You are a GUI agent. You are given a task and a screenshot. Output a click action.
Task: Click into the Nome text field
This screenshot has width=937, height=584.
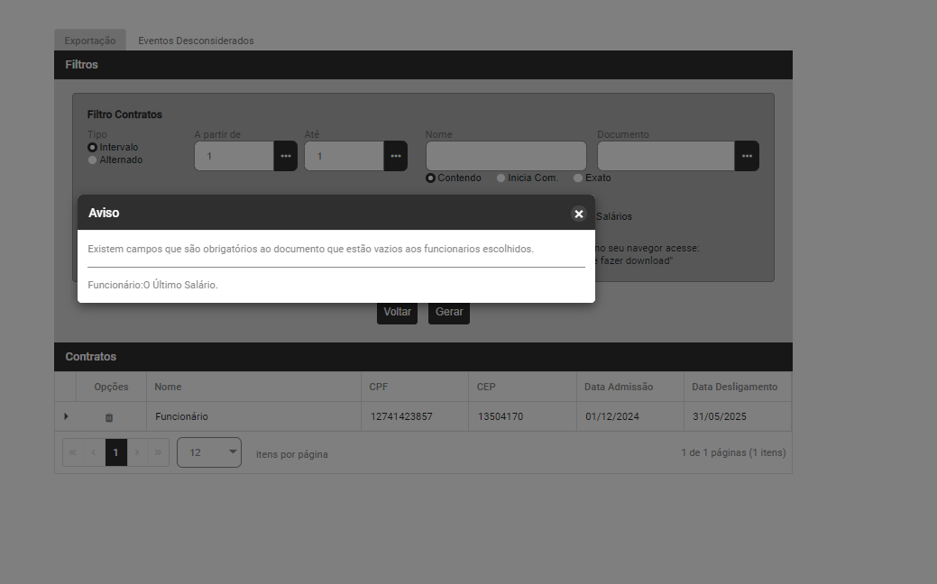[506, 156]
